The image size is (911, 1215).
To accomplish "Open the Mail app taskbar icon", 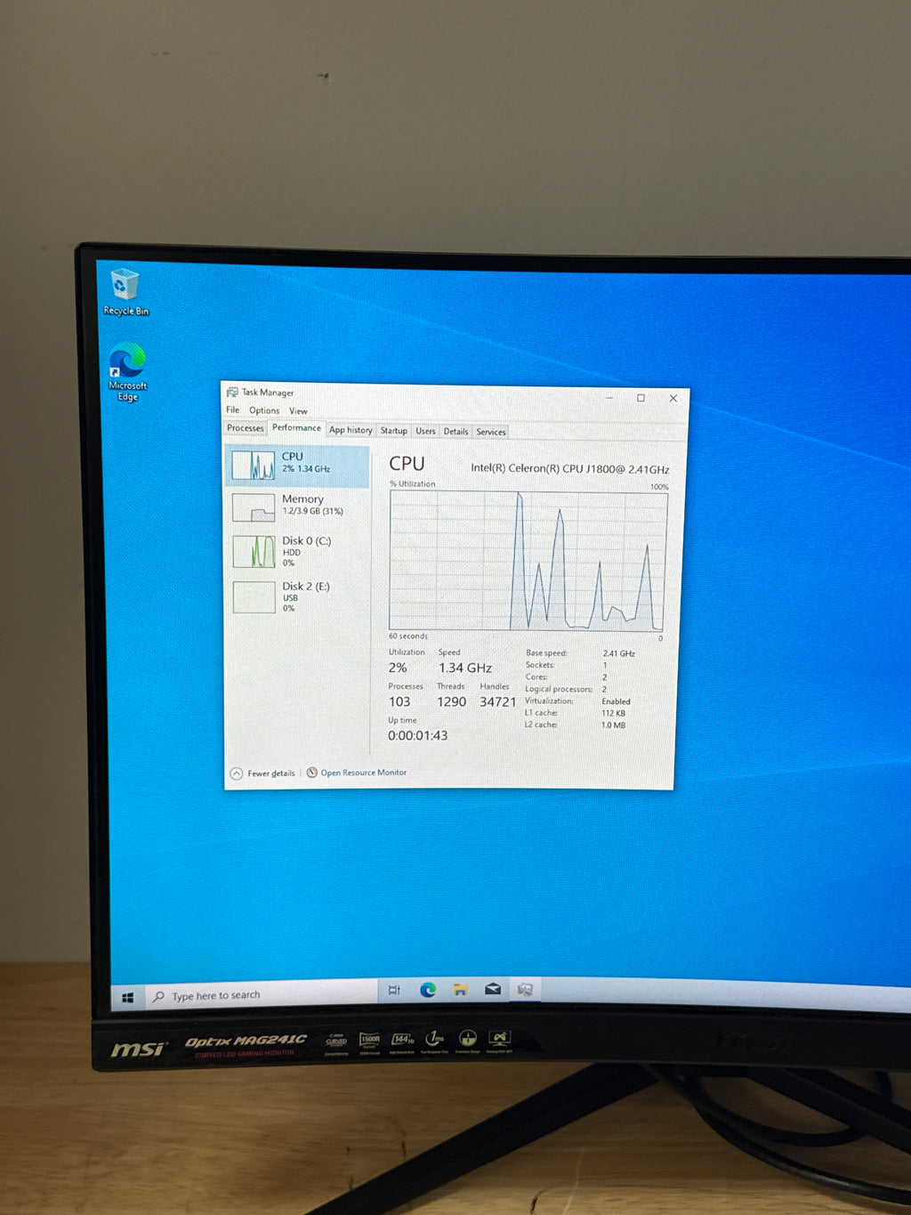I will click(492, 989).
